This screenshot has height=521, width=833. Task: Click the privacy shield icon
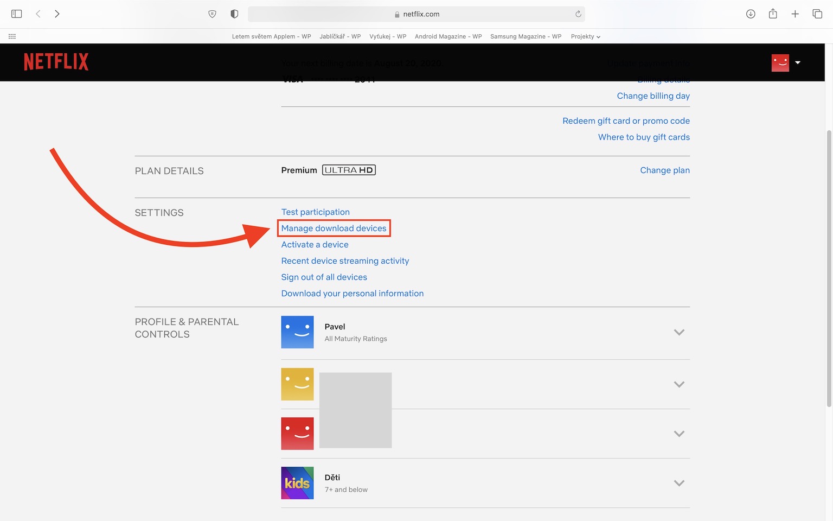pyautogui.click(x=234, y=14)
